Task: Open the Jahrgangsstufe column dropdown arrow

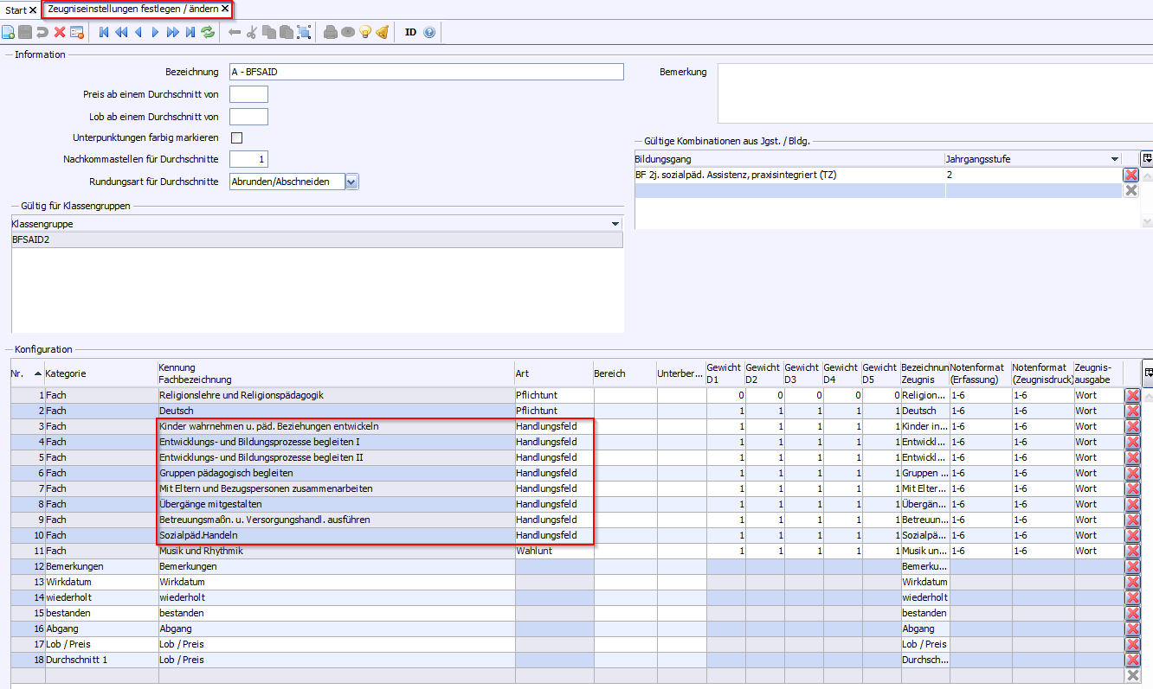Action: coord(1115,159)
